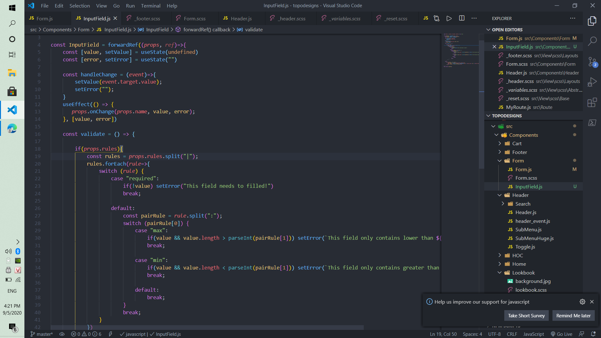
Task: Open the Run and Debug view
Action: tap(592, 82)
